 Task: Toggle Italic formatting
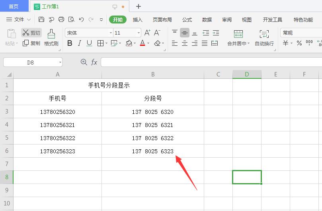coord(80,43)
